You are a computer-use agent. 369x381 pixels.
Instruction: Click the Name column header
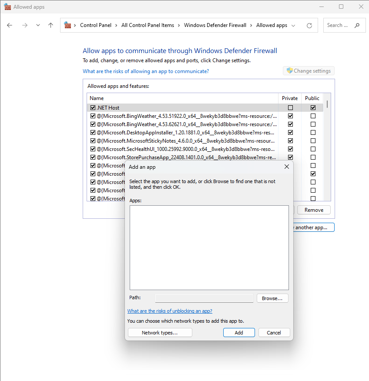click(183, 98)
